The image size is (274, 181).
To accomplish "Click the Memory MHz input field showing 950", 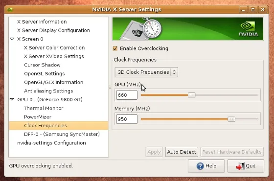I will click(x=127, y=119).
